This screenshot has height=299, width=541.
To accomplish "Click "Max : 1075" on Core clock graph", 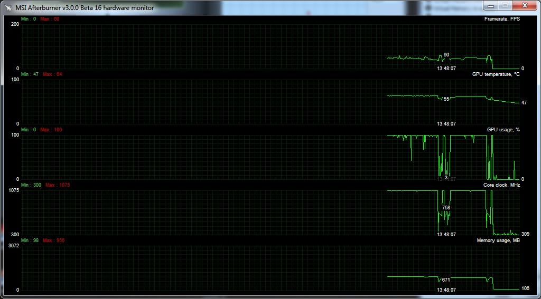I will point(58,185).
